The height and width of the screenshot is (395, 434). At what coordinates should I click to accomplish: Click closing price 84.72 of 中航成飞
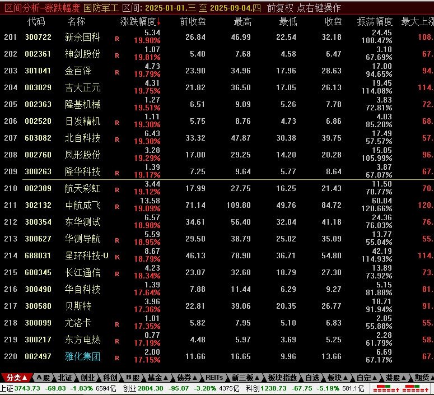click(332, 205)
